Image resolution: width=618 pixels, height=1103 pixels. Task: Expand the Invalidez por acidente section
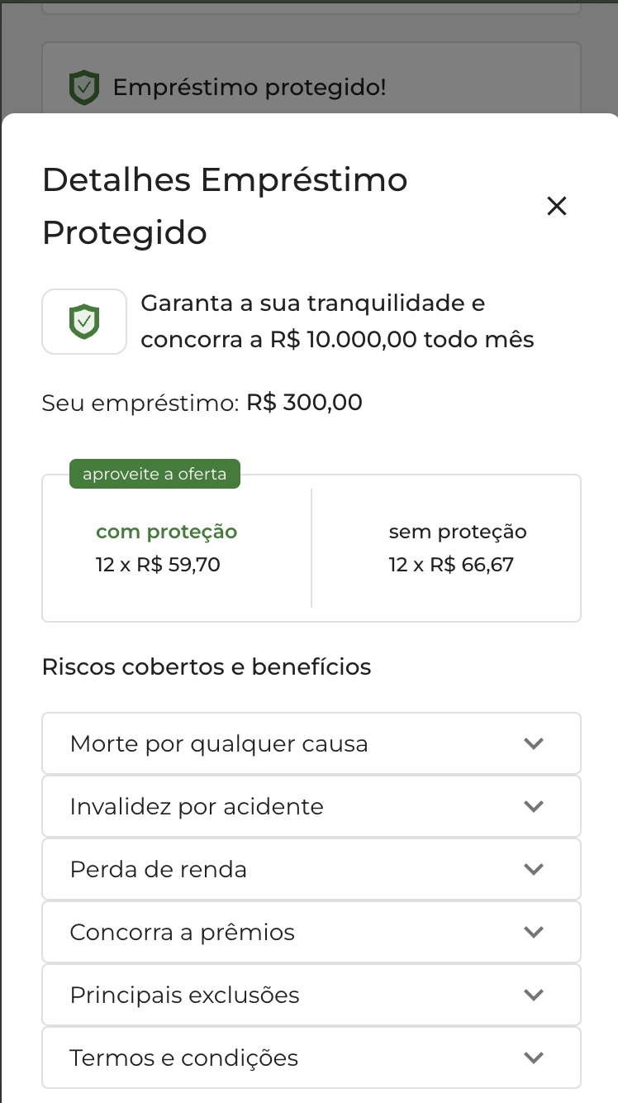point(311,806)
